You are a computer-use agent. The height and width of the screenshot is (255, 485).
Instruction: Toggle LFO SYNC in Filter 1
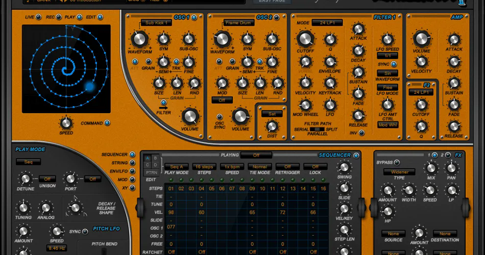click(394, 64)
